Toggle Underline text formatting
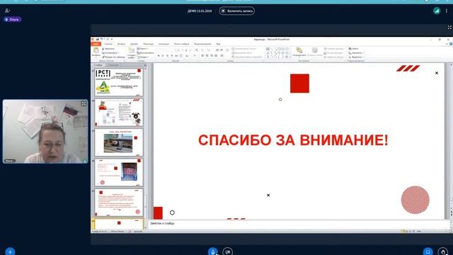453x255 pixels. click(x=167, y=55)
